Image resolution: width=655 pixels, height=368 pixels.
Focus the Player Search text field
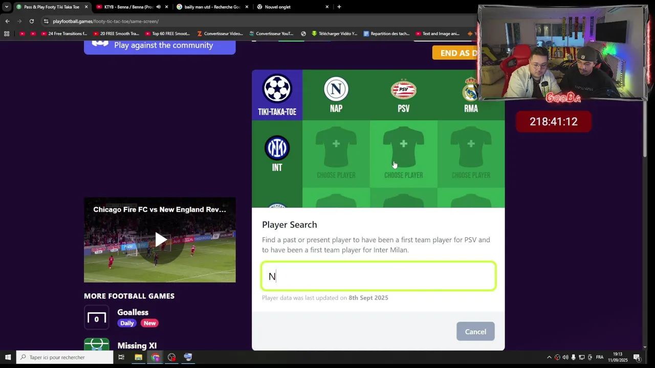pos(379,277)
